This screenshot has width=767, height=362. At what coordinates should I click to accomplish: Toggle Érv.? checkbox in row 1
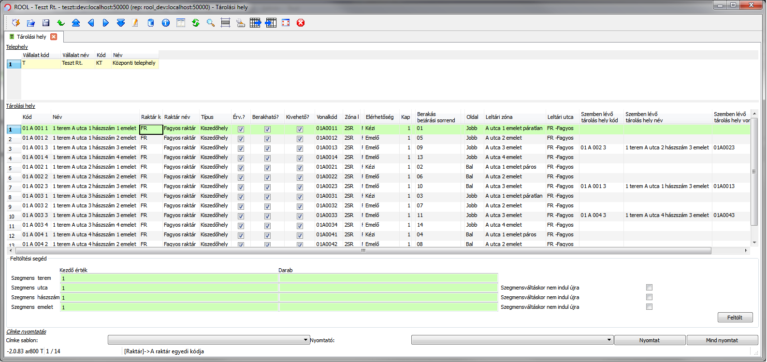tap(241, 129)
